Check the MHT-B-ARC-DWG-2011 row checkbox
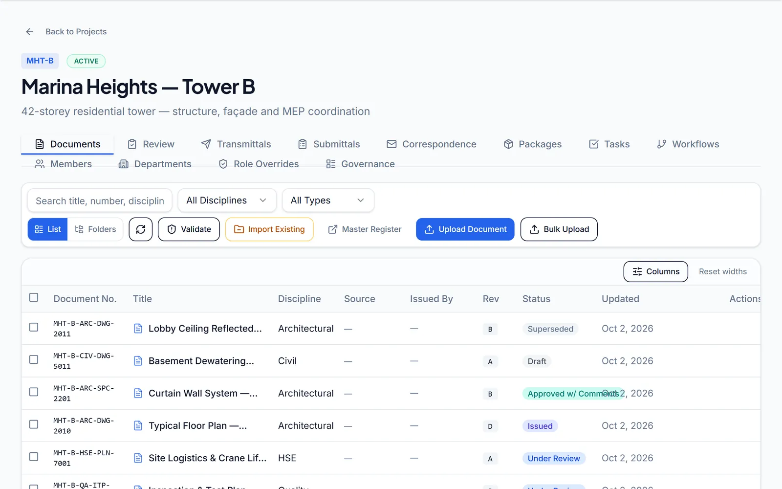 click(x=34, y=327)
